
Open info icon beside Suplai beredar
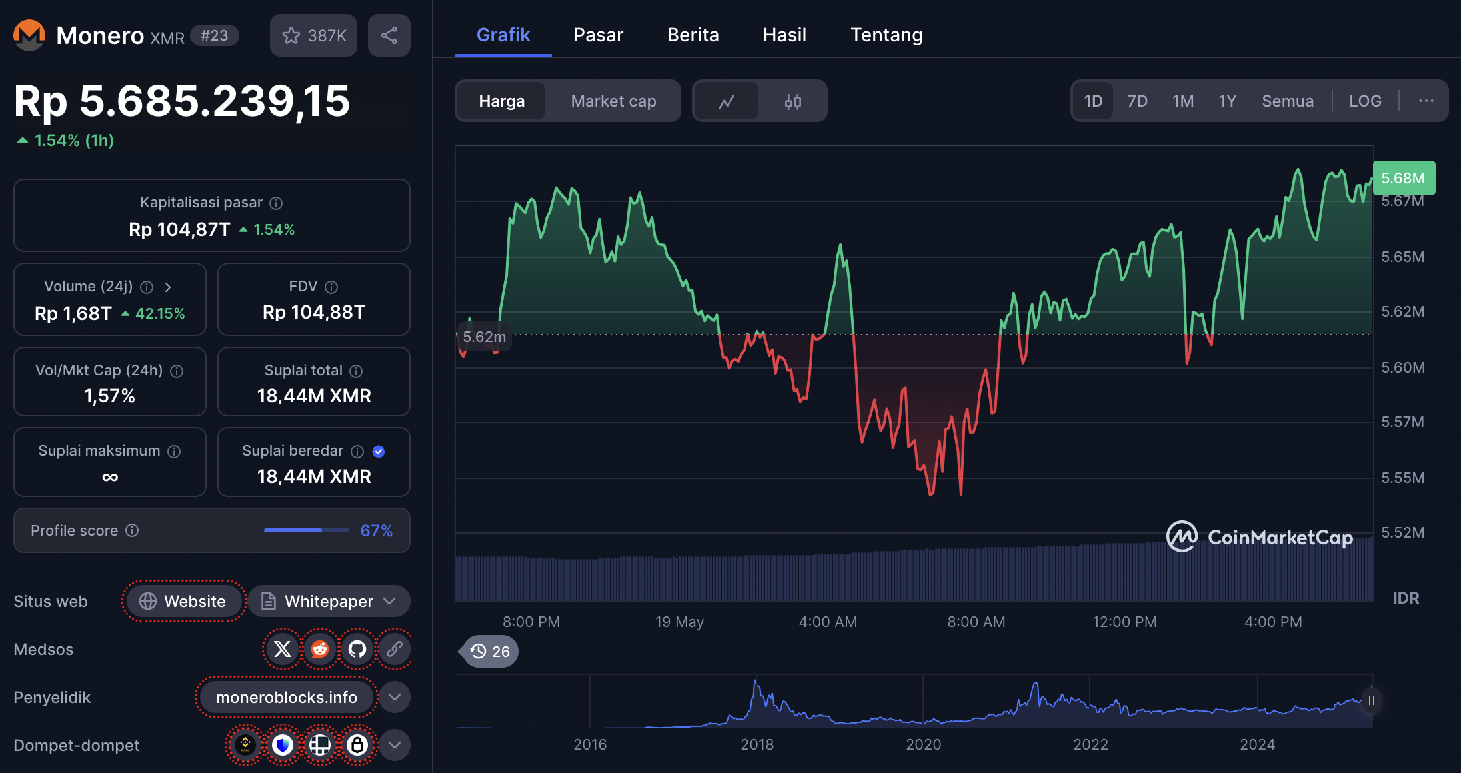click(357, 452)
